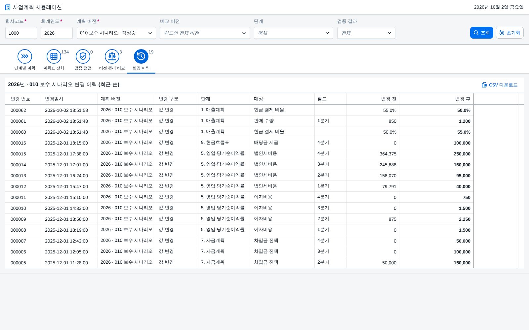Click the 회사코드 input field
The width and height of the screenshot is (529, 330).
[21, 33]
